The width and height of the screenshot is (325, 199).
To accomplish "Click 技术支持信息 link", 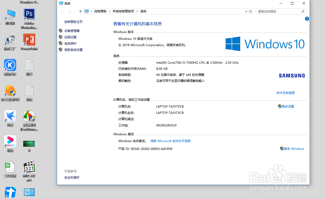I will pyautogui.click(x=286, y=93).
